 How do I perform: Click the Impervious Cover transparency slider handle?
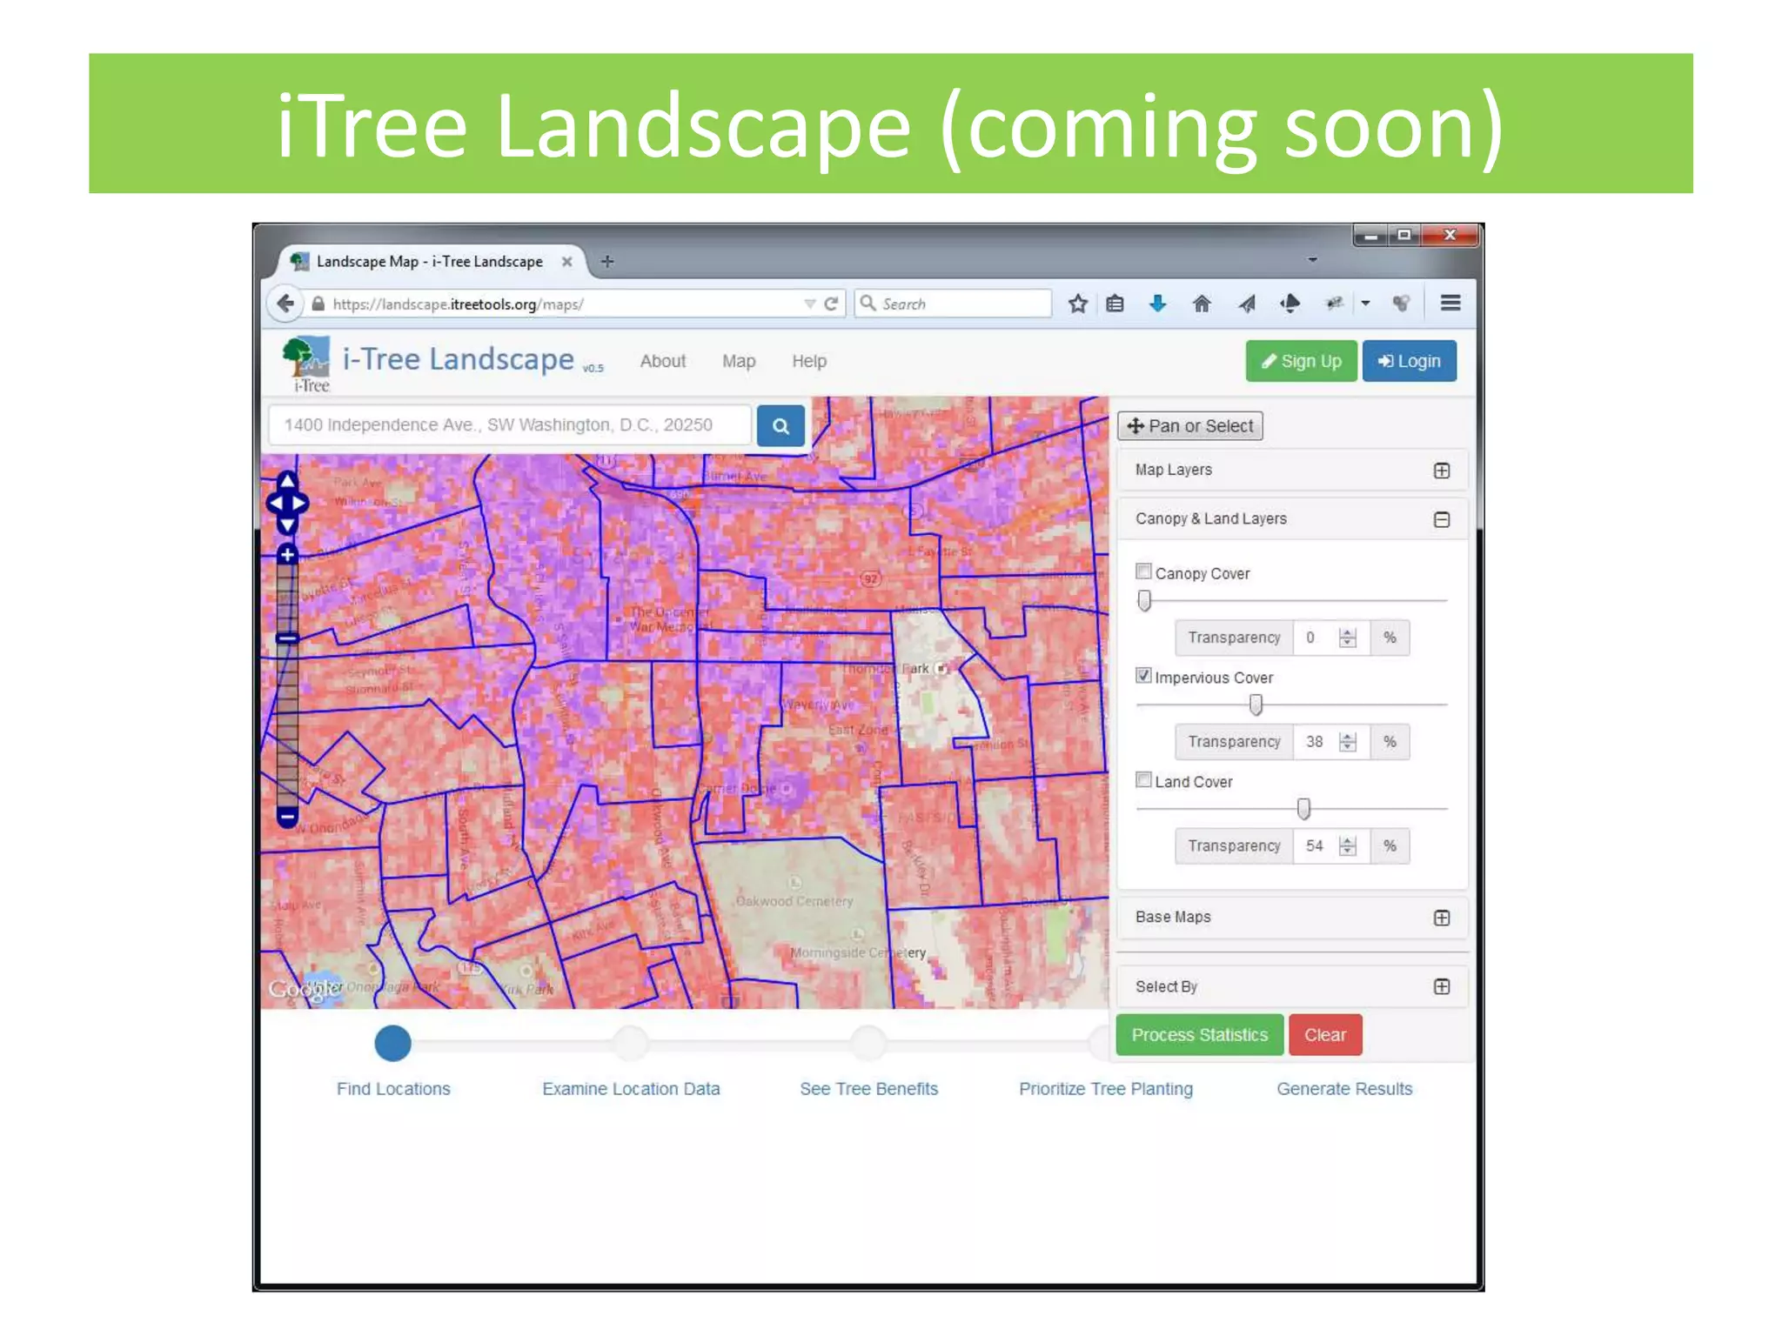(x=1256, y=705)
